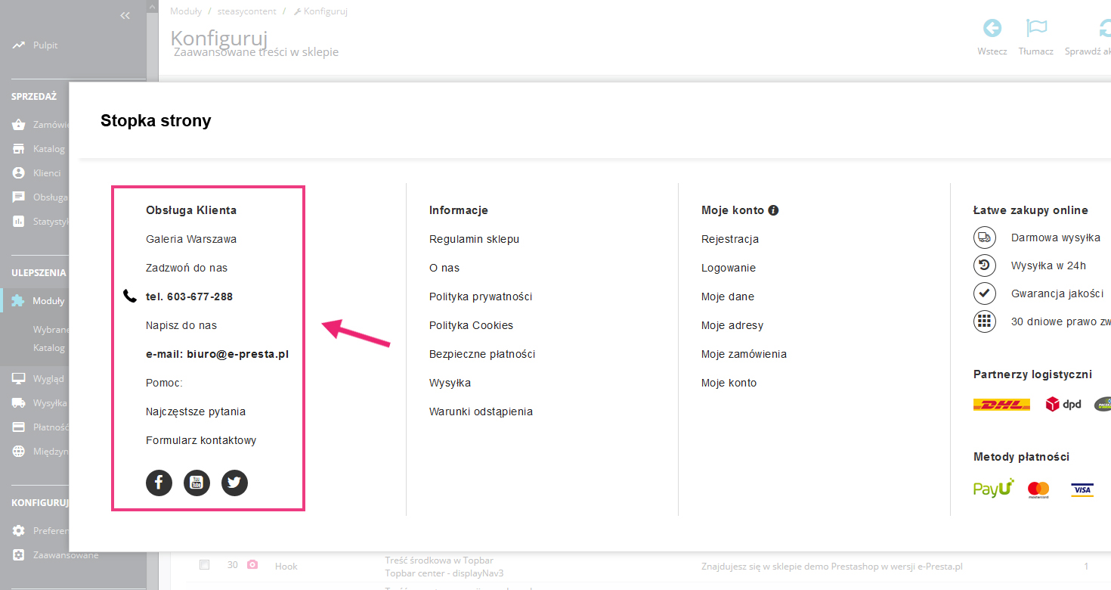Click the Visa card logo
Screen dimensions: 1111x590
1082,490
